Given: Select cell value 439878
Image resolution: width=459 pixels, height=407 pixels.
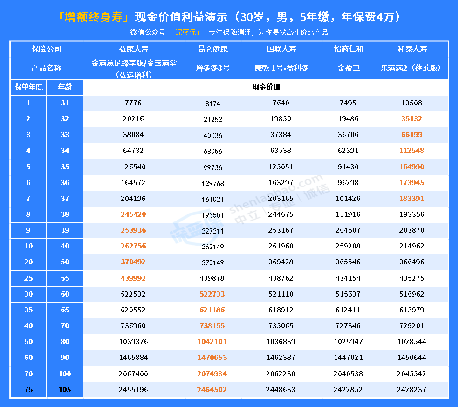Looking at the screenshot, I should 212,278.
